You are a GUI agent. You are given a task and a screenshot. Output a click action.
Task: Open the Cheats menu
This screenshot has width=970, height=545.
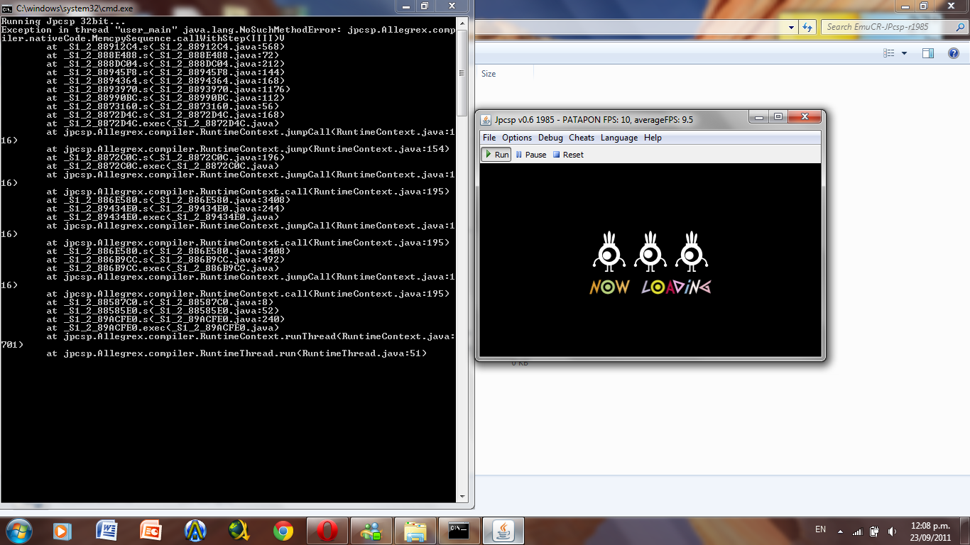coord(582,138)
